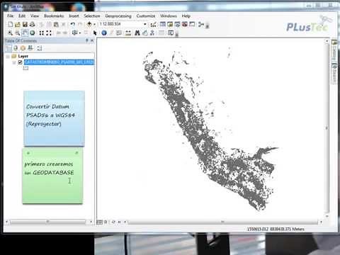This screenshot has width=340, height=255.
Task: Click the map scale input box
Action: [x=120, y=24]
